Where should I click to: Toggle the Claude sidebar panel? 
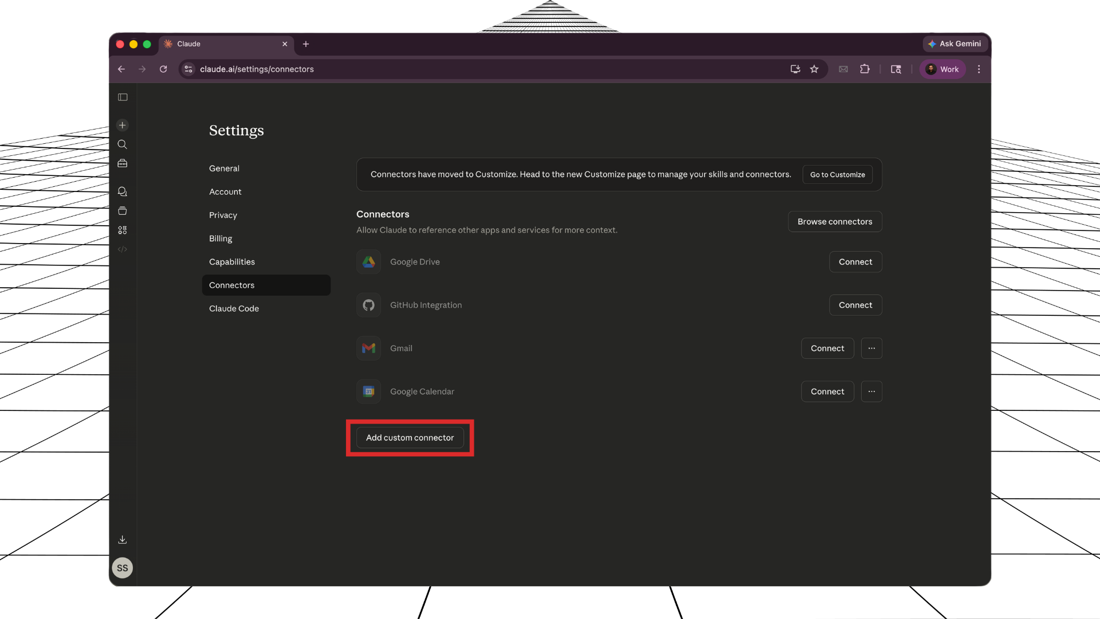click(x=123, y=97)
